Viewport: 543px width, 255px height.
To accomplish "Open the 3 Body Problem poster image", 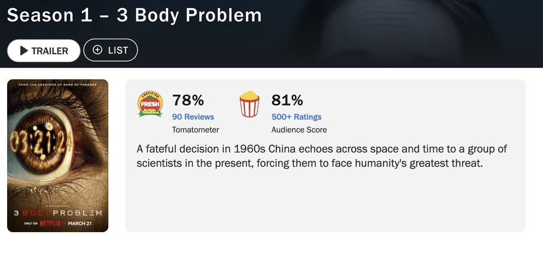I will pyautogui.click(x=58, y=156).
